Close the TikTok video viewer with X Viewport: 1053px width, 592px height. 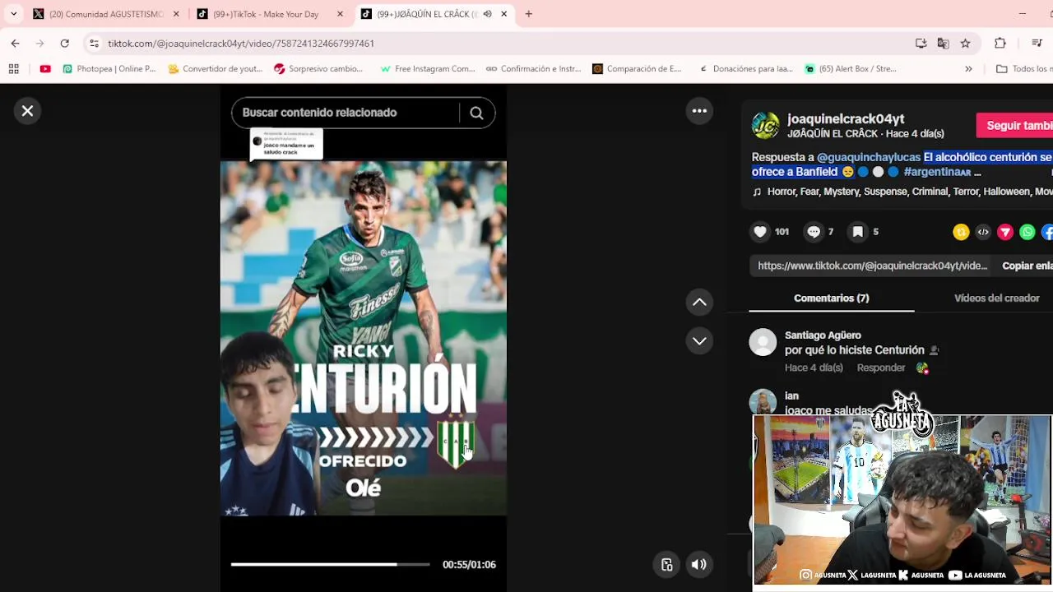tap(27, 111)
